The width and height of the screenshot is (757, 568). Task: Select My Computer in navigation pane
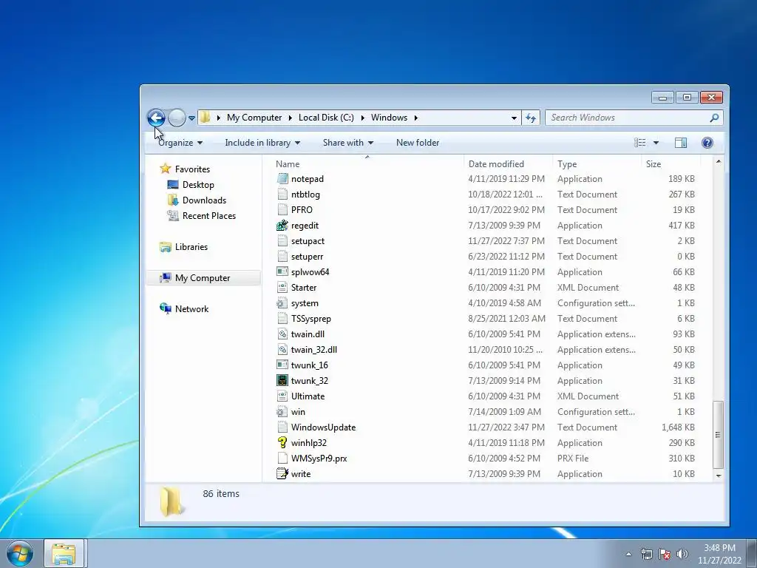click(203, 278)
